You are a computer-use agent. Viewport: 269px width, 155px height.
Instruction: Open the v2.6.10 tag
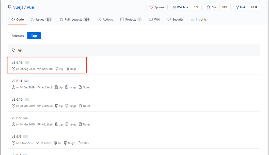pos(17,99)
